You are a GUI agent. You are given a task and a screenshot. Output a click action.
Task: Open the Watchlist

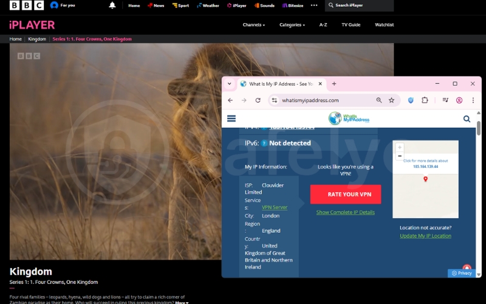(x=385, y=25)
